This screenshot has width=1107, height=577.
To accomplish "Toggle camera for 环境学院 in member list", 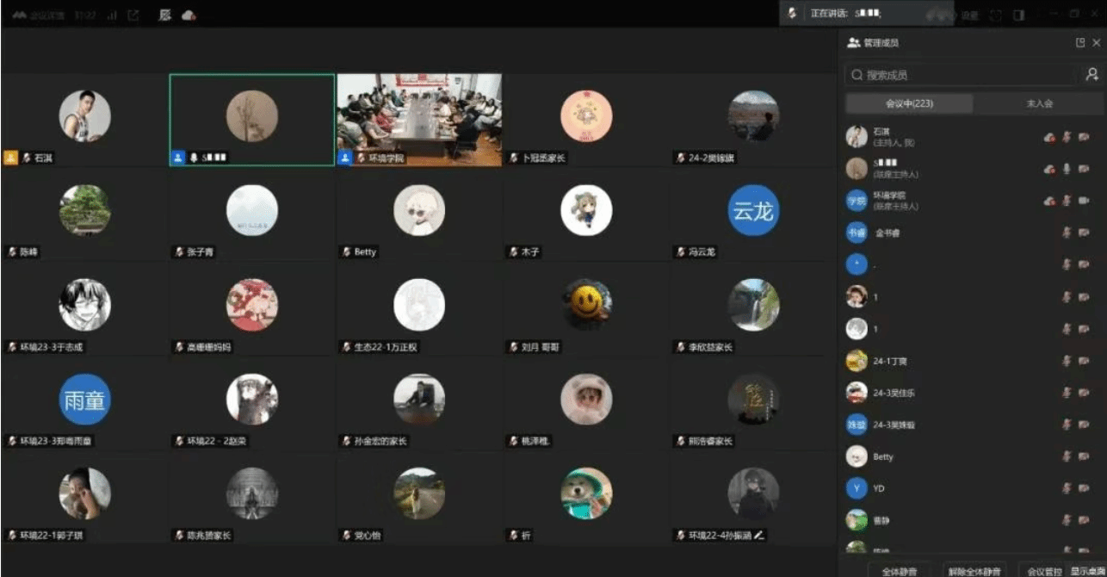I will (1084, 201).
